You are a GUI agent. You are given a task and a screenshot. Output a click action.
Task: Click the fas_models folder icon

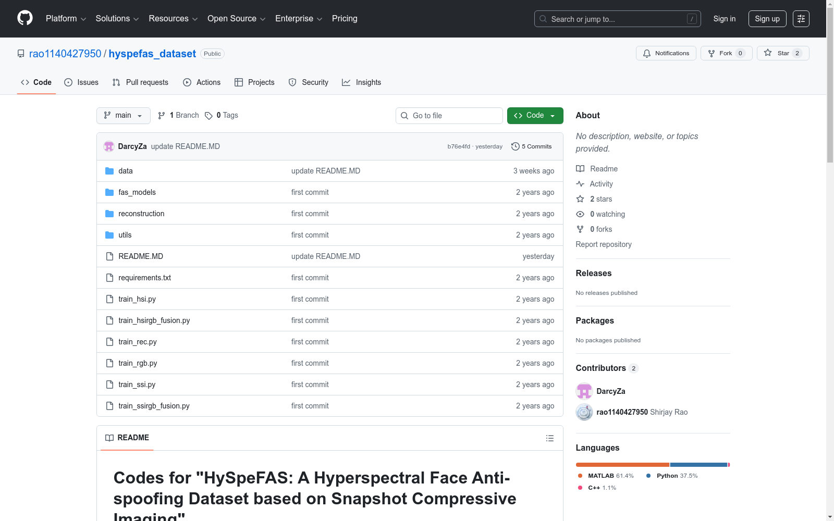pos(109,192)
